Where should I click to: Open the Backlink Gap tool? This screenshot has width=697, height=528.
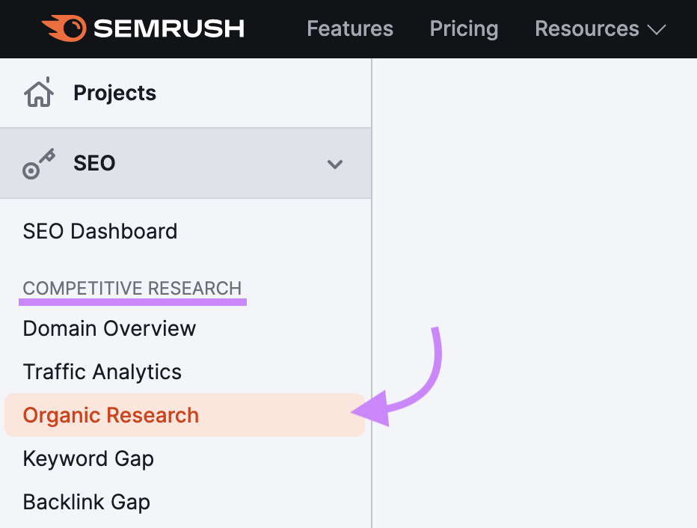pos(86,502)
